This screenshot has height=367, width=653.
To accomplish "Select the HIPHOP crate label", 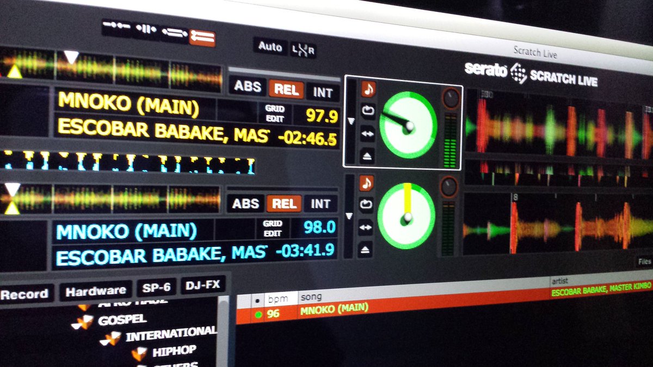I will (x=174, y=351).
